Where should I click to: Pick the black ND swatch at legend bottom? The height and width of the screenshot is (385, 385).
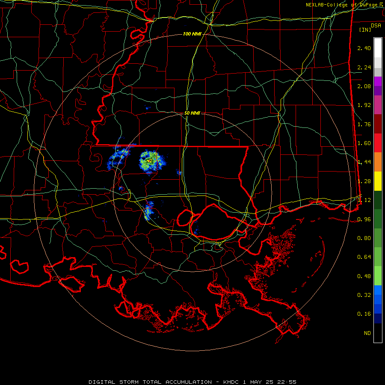tap(378, 333)
